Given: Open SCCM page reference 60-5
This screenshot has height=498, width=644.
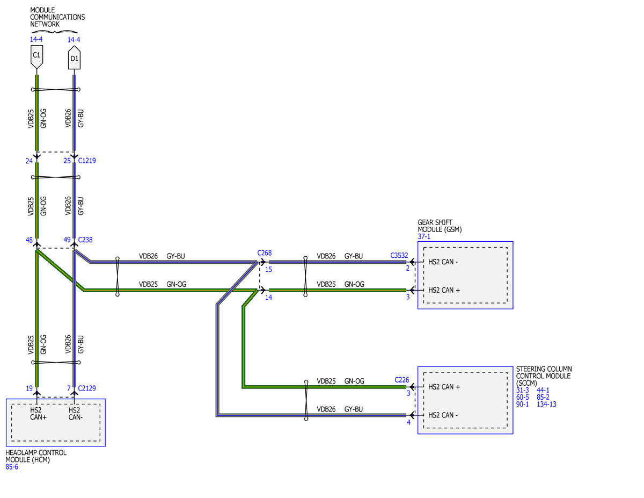Looking at the screenshot, I should point(522,397).
